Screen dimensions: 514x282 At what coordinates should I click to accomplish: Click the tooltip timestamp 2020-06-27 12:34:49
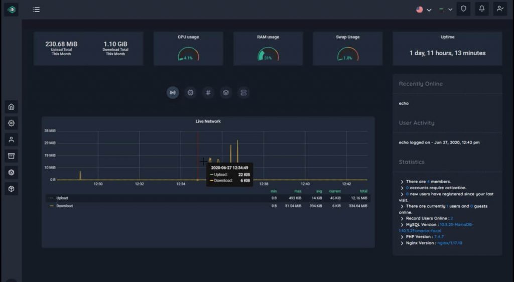coord(229,168)
